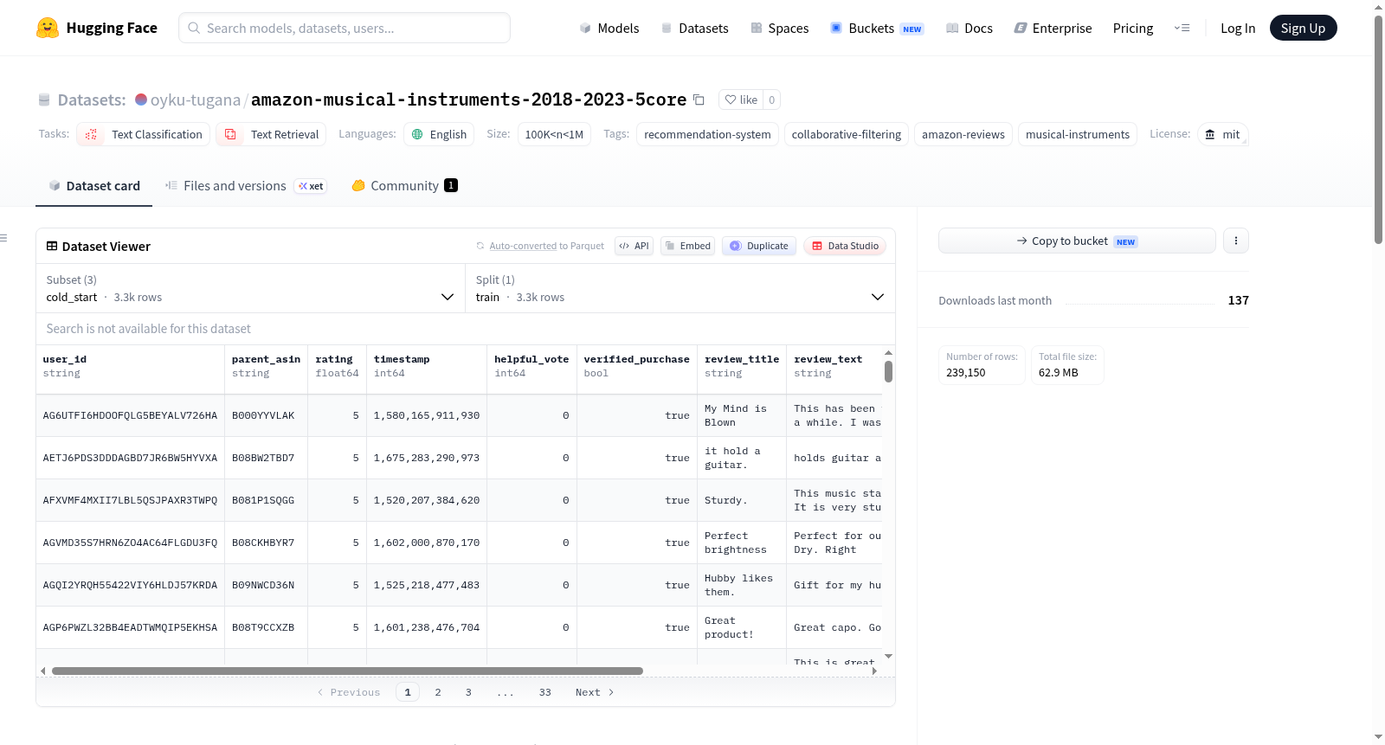1385x745 pixels.
Task: Select timestamp cell 1,520,207,384,620
Action: 427,501
